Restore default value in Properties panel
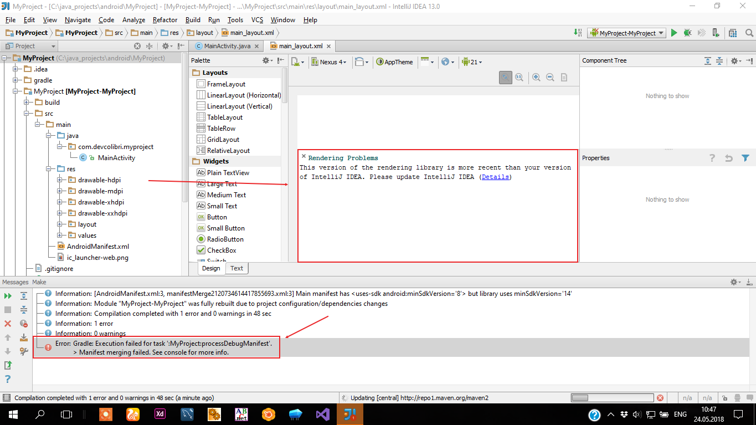The width and height of the screenshot is (756, 425). point(729,158)
